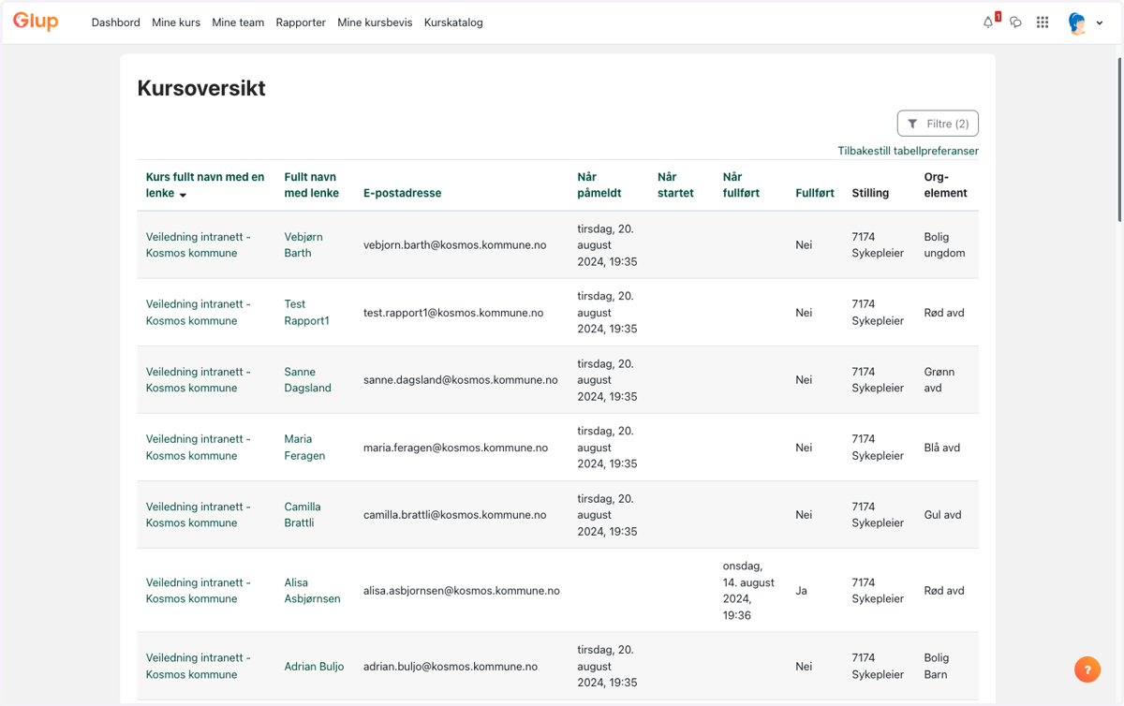Click email test.rapport1@kosmos.kommune.no
This screenshot has width=1124, height=706.
(x=453, y=313)
